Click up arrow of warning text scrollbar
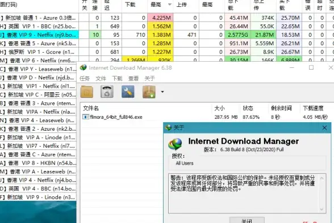The height and width of the screenshot is (223, 334). (x=322, y=178)
